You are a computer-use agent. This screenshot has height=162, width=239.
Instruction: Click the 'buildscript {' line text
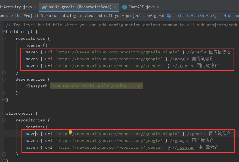click(x=22, y=32)
